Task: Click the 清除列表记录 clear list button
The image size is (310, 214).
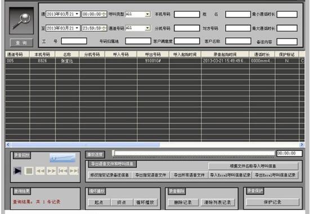Action: click(218, 202)
